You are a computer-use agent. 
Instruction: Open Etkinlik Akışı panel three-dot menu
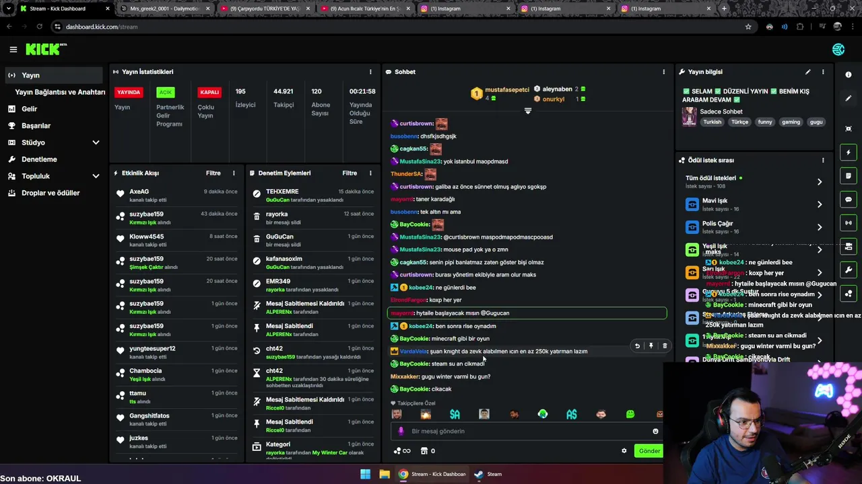coord(234,173)
